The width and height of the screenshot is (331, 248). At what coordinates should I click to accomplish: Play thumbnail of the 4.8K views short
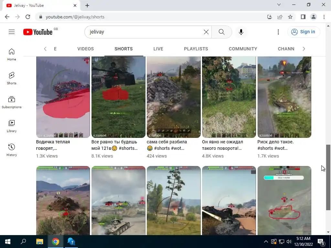pyautogui.click(x=229, y=97)
